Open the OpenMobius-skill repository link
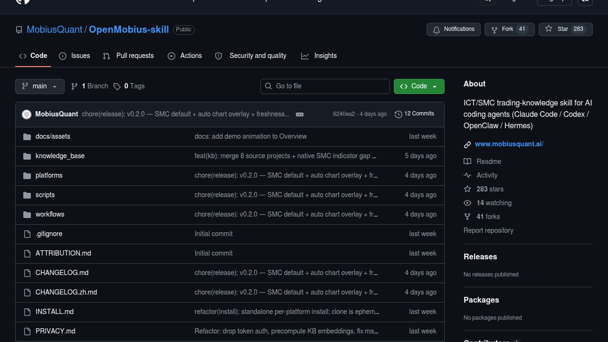Viewport: 608px width, 342px height. point(129,29)
